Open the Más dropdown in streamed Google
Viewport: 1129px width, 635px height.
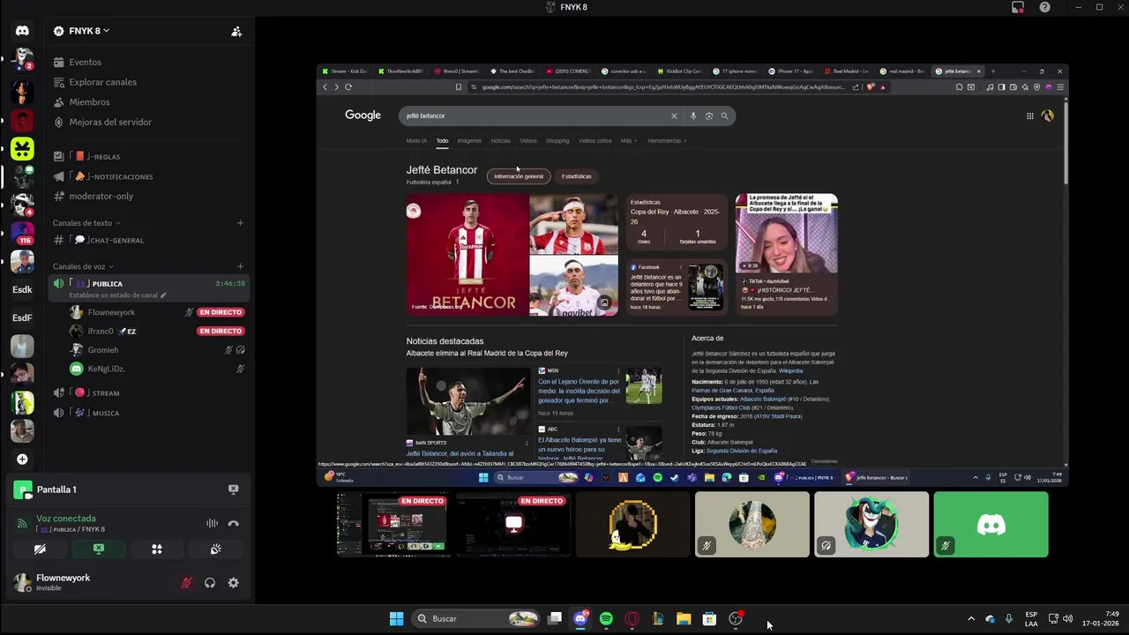tap(628, 141)
